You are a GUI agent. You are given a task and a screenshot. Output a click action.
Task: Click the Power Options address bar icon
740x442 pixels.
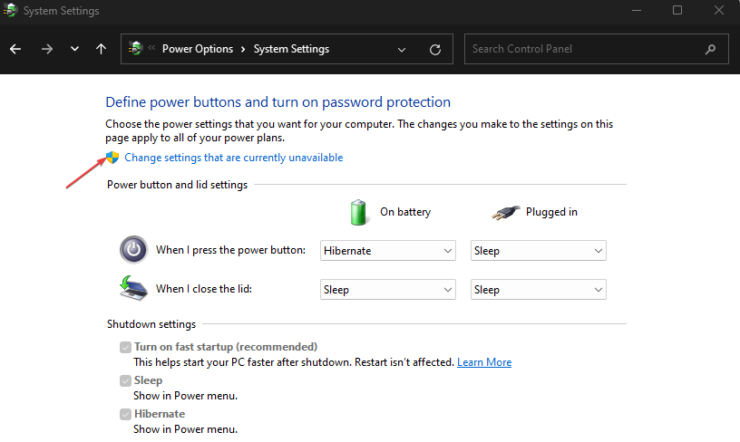135,48
